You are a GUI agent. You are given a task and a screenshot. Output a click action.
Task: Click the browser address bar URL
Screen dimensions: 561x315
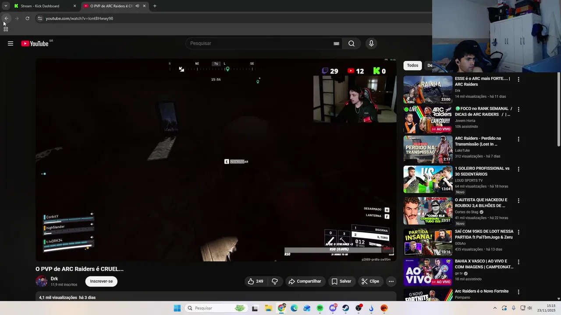tap(79, 18)
